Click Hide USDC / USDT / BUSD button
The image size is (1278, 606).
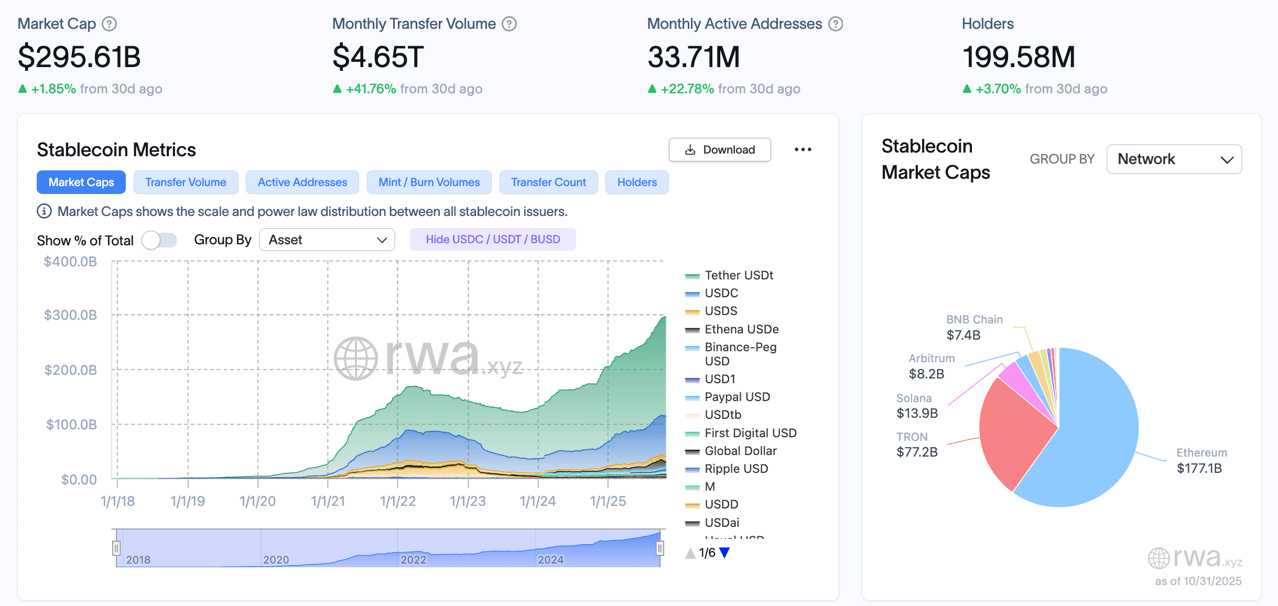pyautogui.click(x=492, y=240)
